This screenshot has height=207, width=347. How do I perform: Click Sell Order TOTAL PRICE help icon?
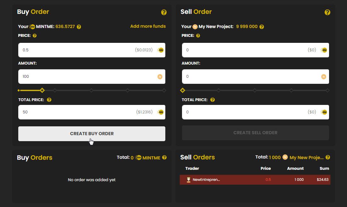[213, 100]
